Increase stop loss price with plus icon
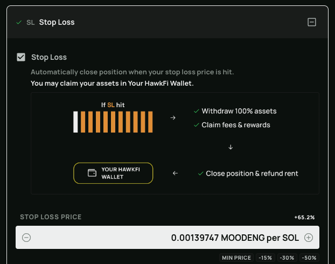Viewport: 335px width, 264px height. pos(309,238)
